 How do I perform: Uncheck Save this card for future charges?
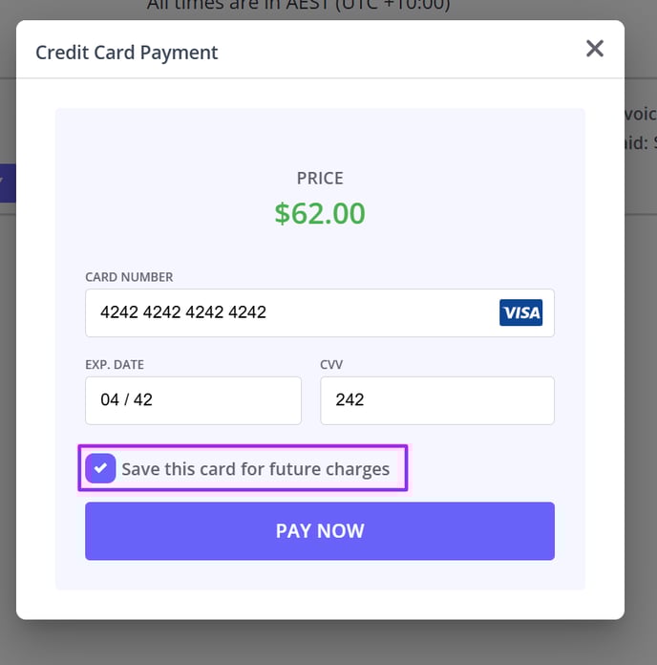coord(100,468)
